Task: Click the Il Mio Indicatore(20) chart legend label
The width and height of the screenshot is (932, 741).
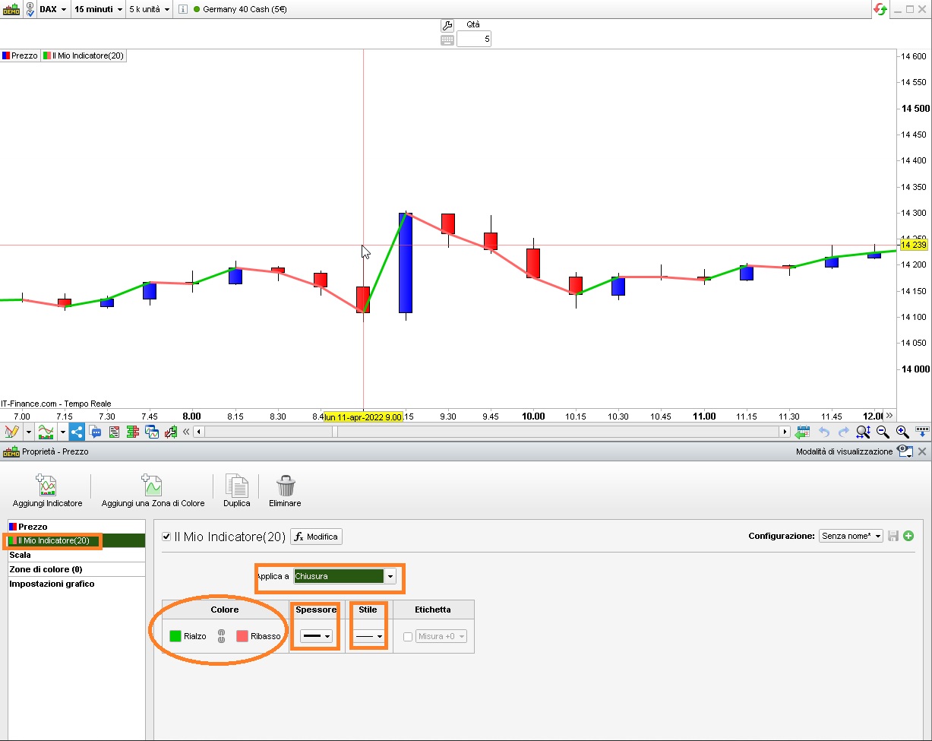Action: coord(84,56)
